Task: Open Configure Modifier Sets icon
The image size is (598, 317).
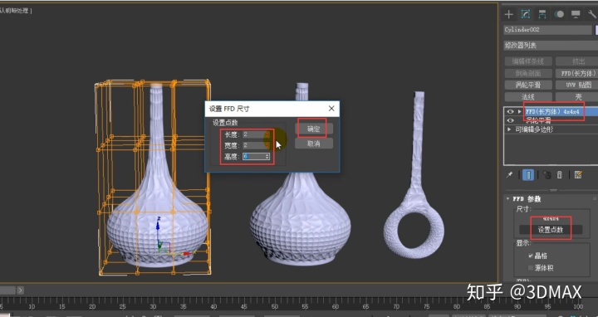Action: [x=578, y=175]
